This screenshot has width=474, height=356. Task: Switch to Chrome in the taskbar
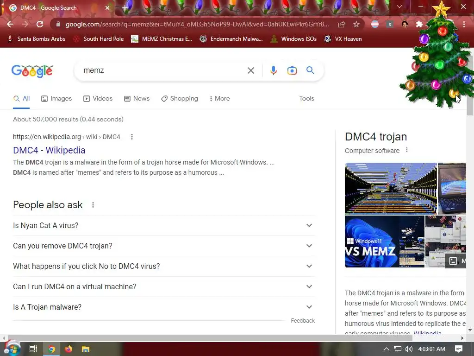tap(52, 349)
